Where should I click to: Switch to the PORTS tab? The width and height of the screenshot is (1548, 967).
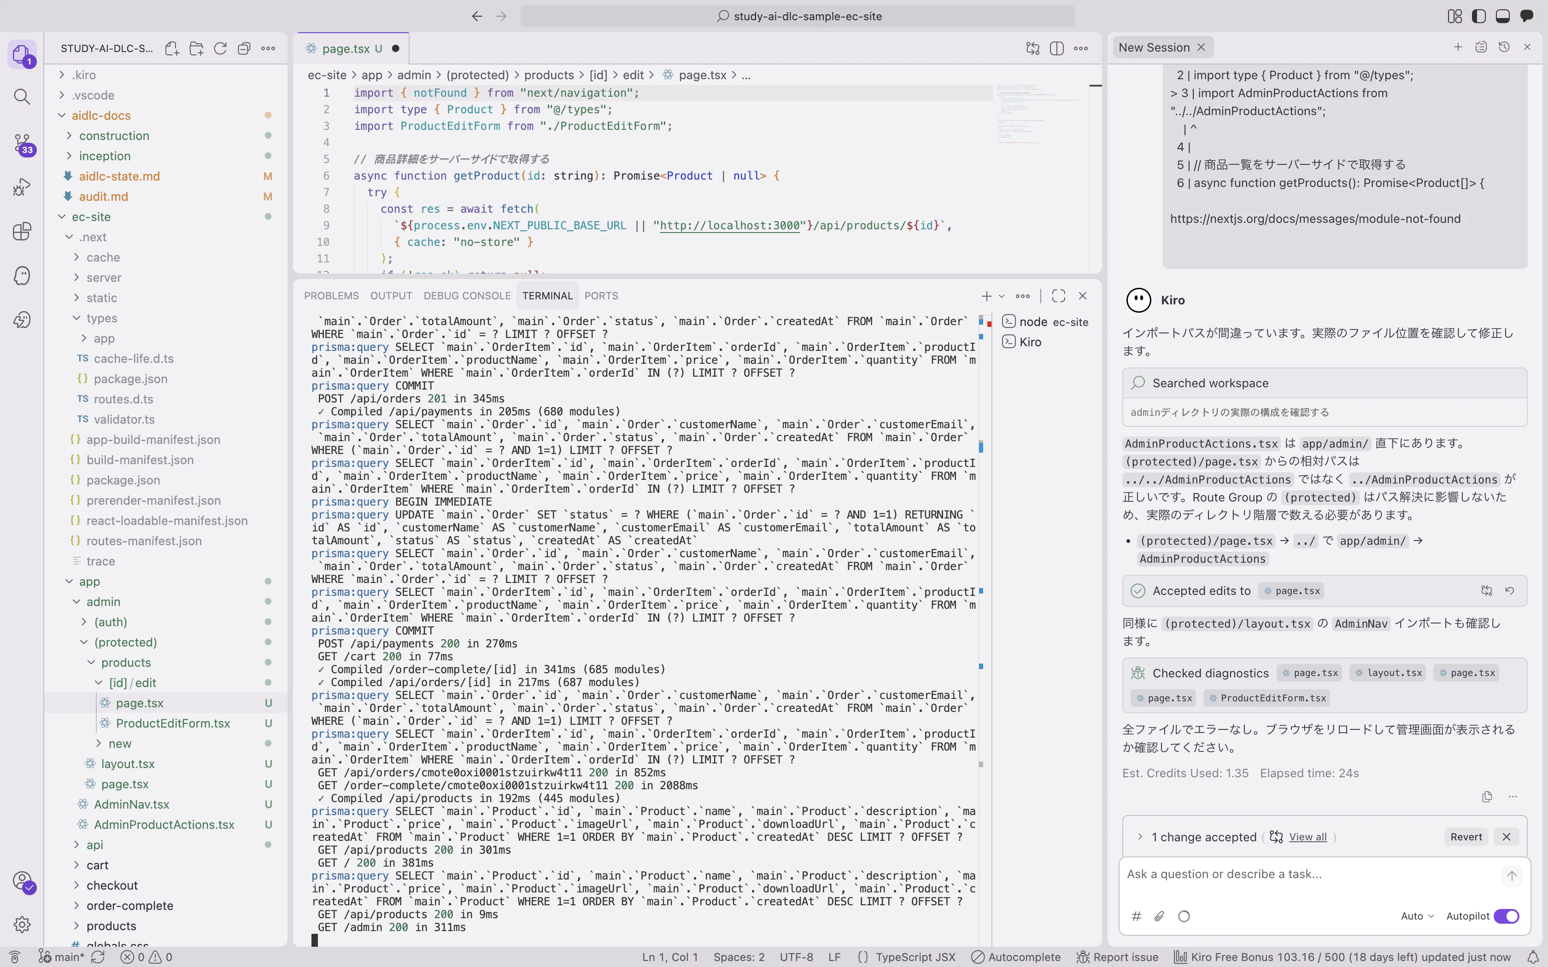601,296
